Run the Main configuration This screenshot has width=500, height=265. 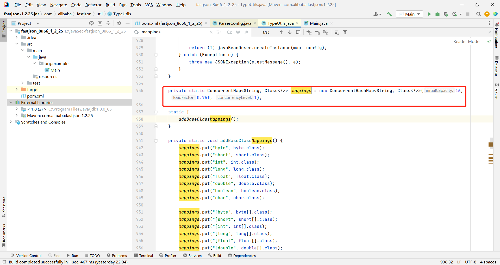(429, 14)
